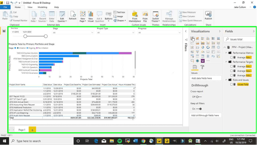Select the Ribbon chart visual
The height and width of the screenshot is (145, 257).
click(218, 43)
